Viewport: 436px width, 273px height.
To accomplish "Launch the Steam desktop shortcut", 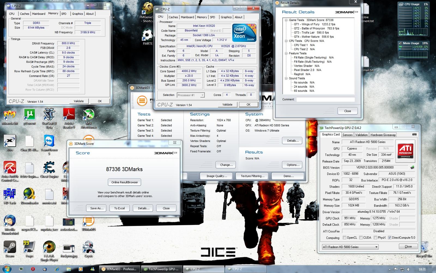I will (x=10, y=249).
